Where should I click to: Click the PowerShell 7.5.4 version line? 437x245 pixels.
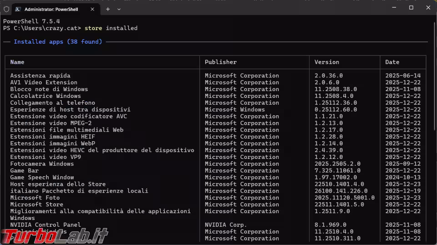(31, 21)
